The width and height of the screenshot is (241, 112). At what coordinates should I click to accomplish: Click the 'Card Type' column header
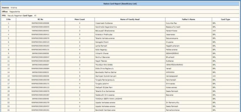click(x=225, y=19)
